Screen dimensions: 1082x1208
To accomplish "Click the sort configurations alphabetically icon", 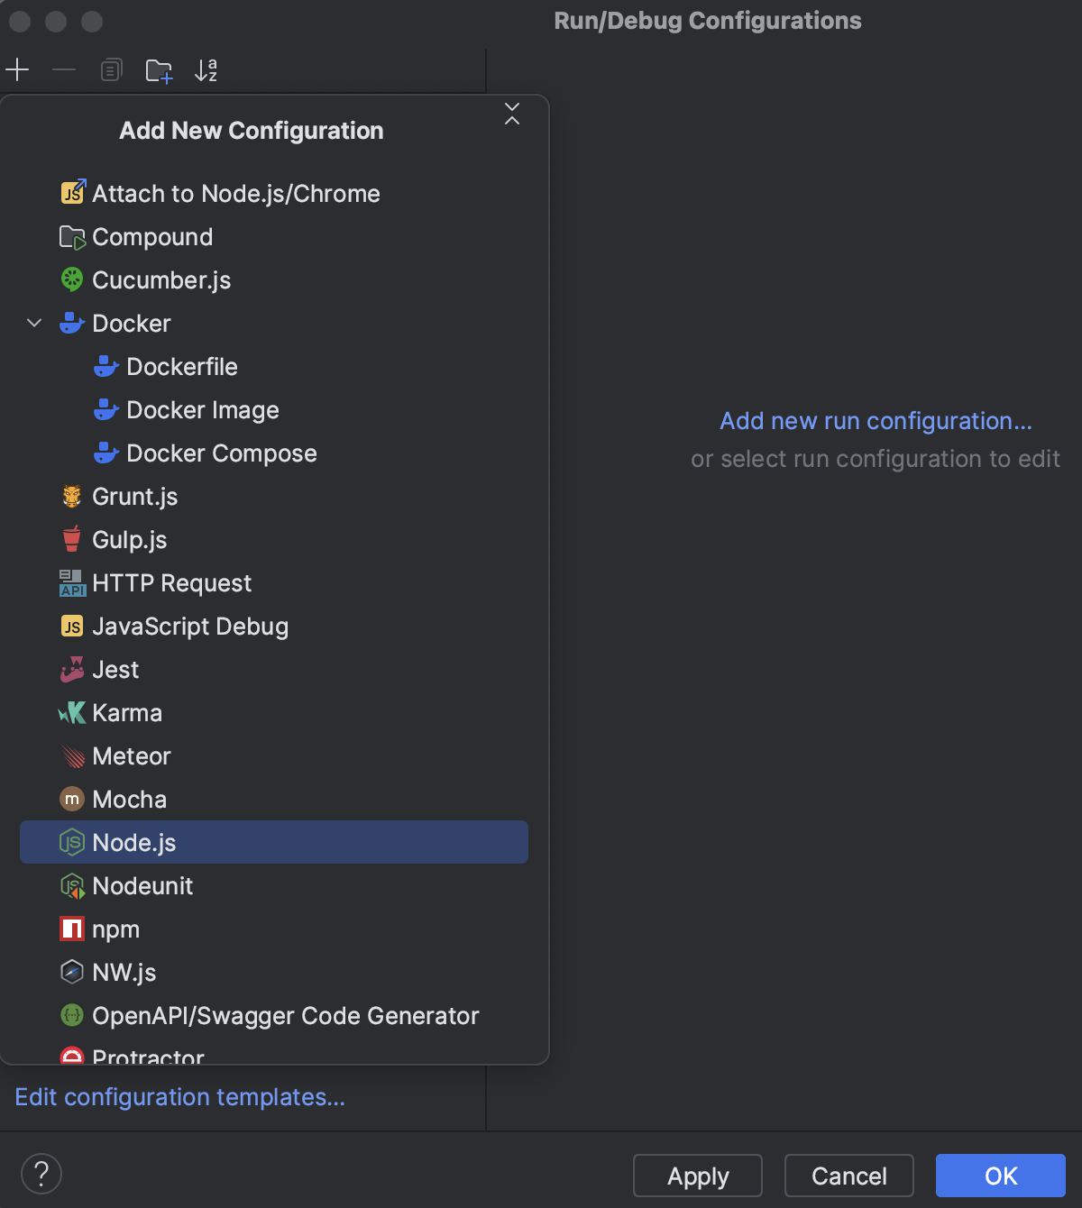I will [206, 69].
